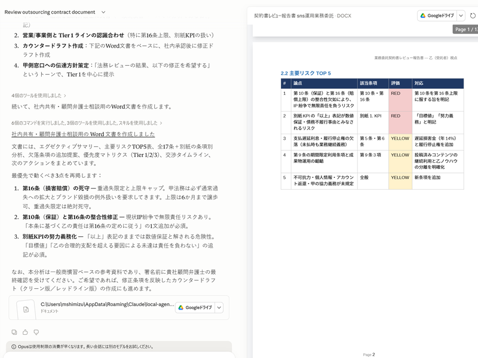The width and height of the screenshot is (478, 358).
Task: Copy the response using the copy icon
Action: 14,331
